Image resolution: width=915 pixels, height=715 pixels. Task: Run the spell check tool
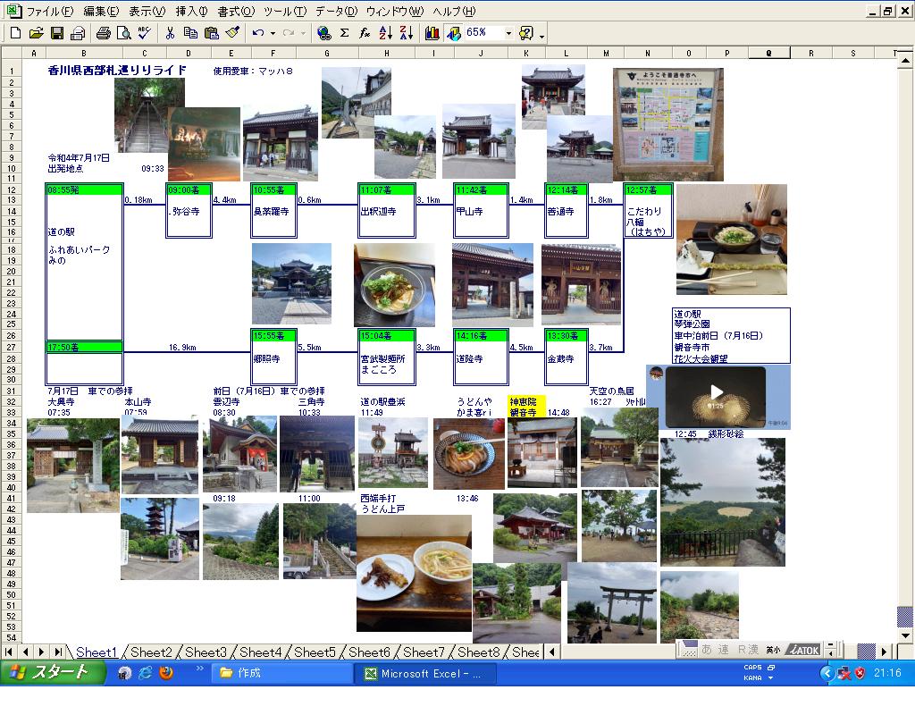(x=144, y=33)
